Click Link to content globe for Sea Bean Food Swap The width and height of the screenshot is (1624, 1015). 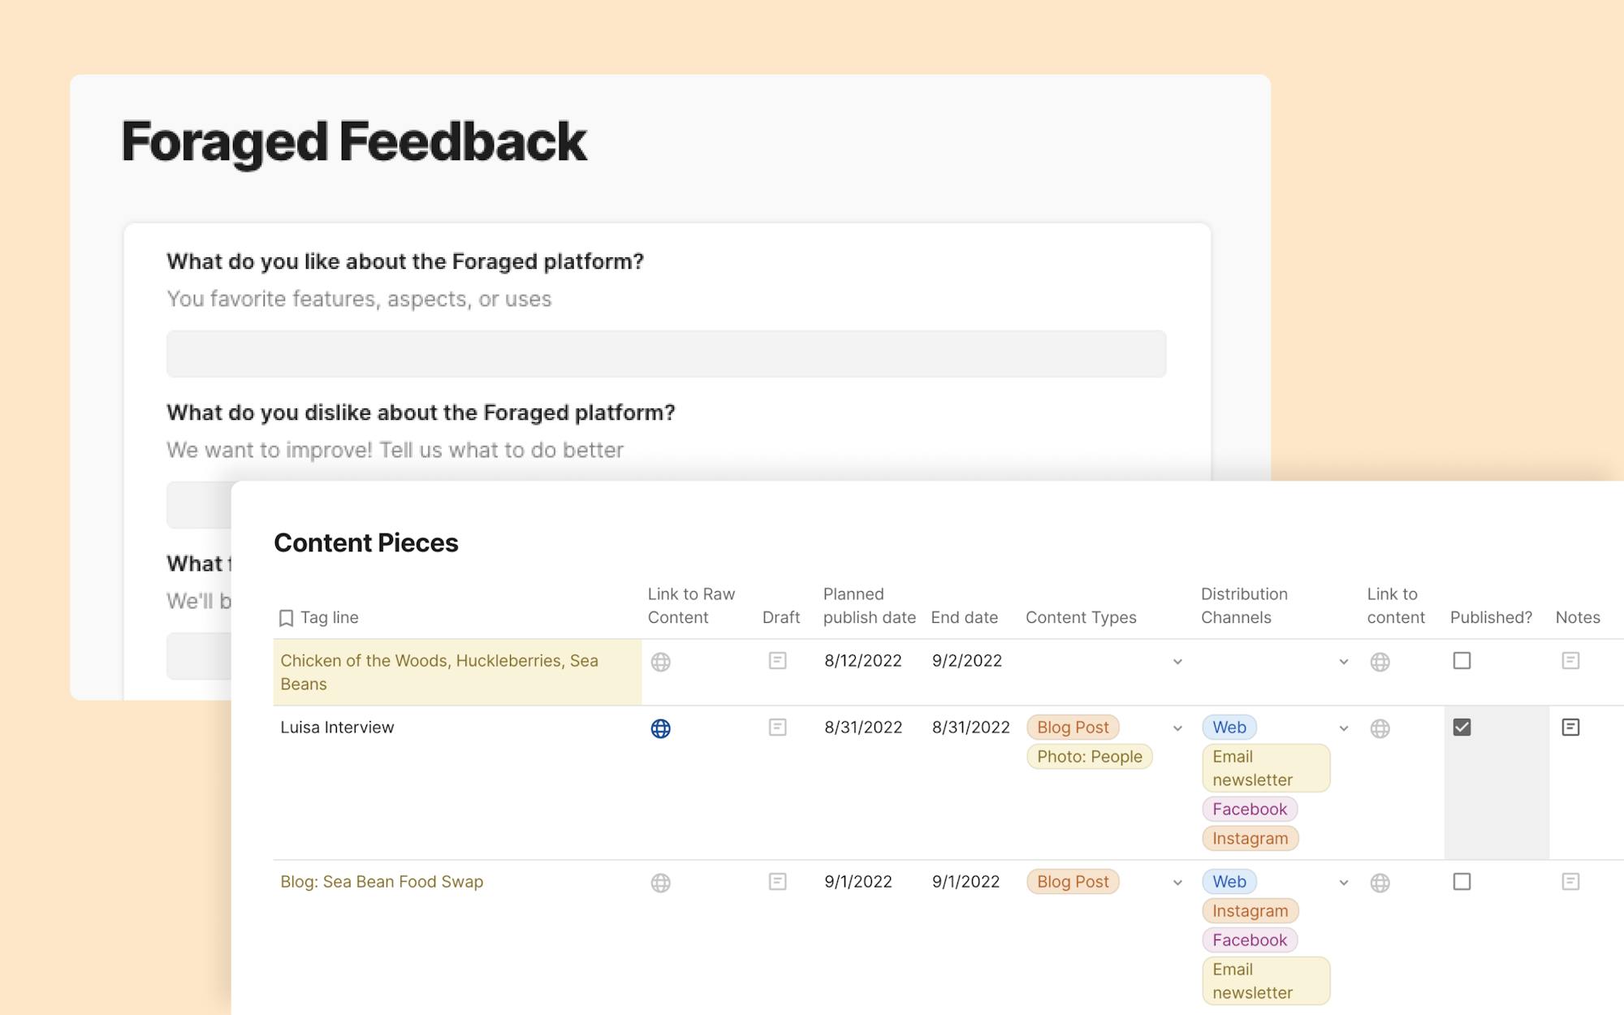click(x=1380, y=883)
